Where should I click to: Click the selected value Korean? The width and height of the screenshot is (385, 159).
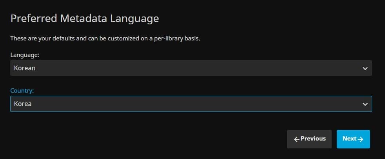25,68
